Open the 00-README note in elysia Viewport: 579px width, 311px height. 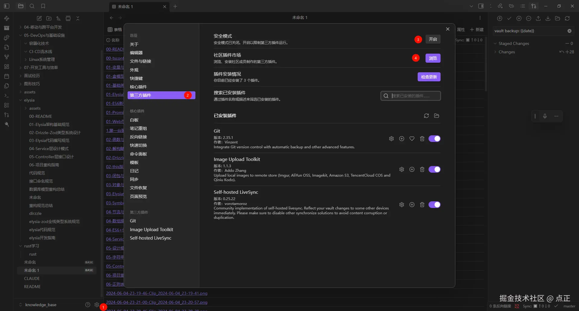point(41,116)
